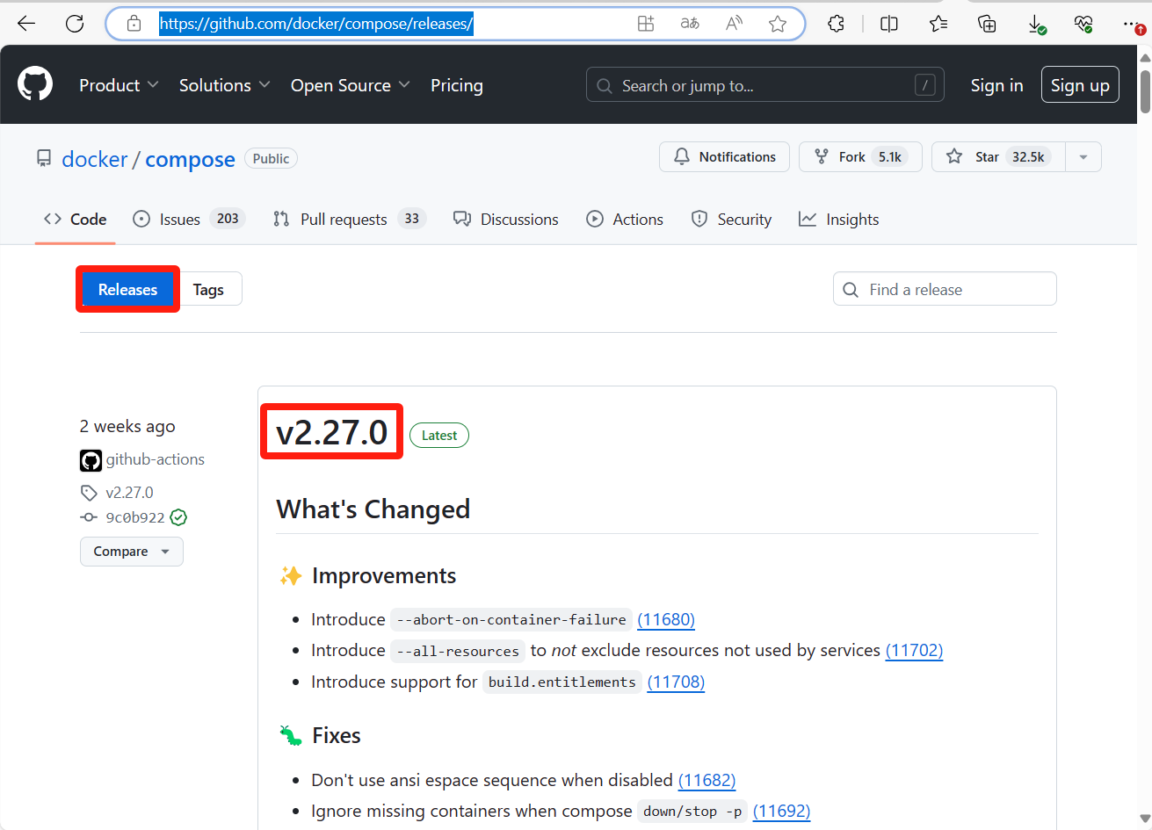Switch to the Code tab
Viewport: 1152px width, 830px height.
point(76,220)
